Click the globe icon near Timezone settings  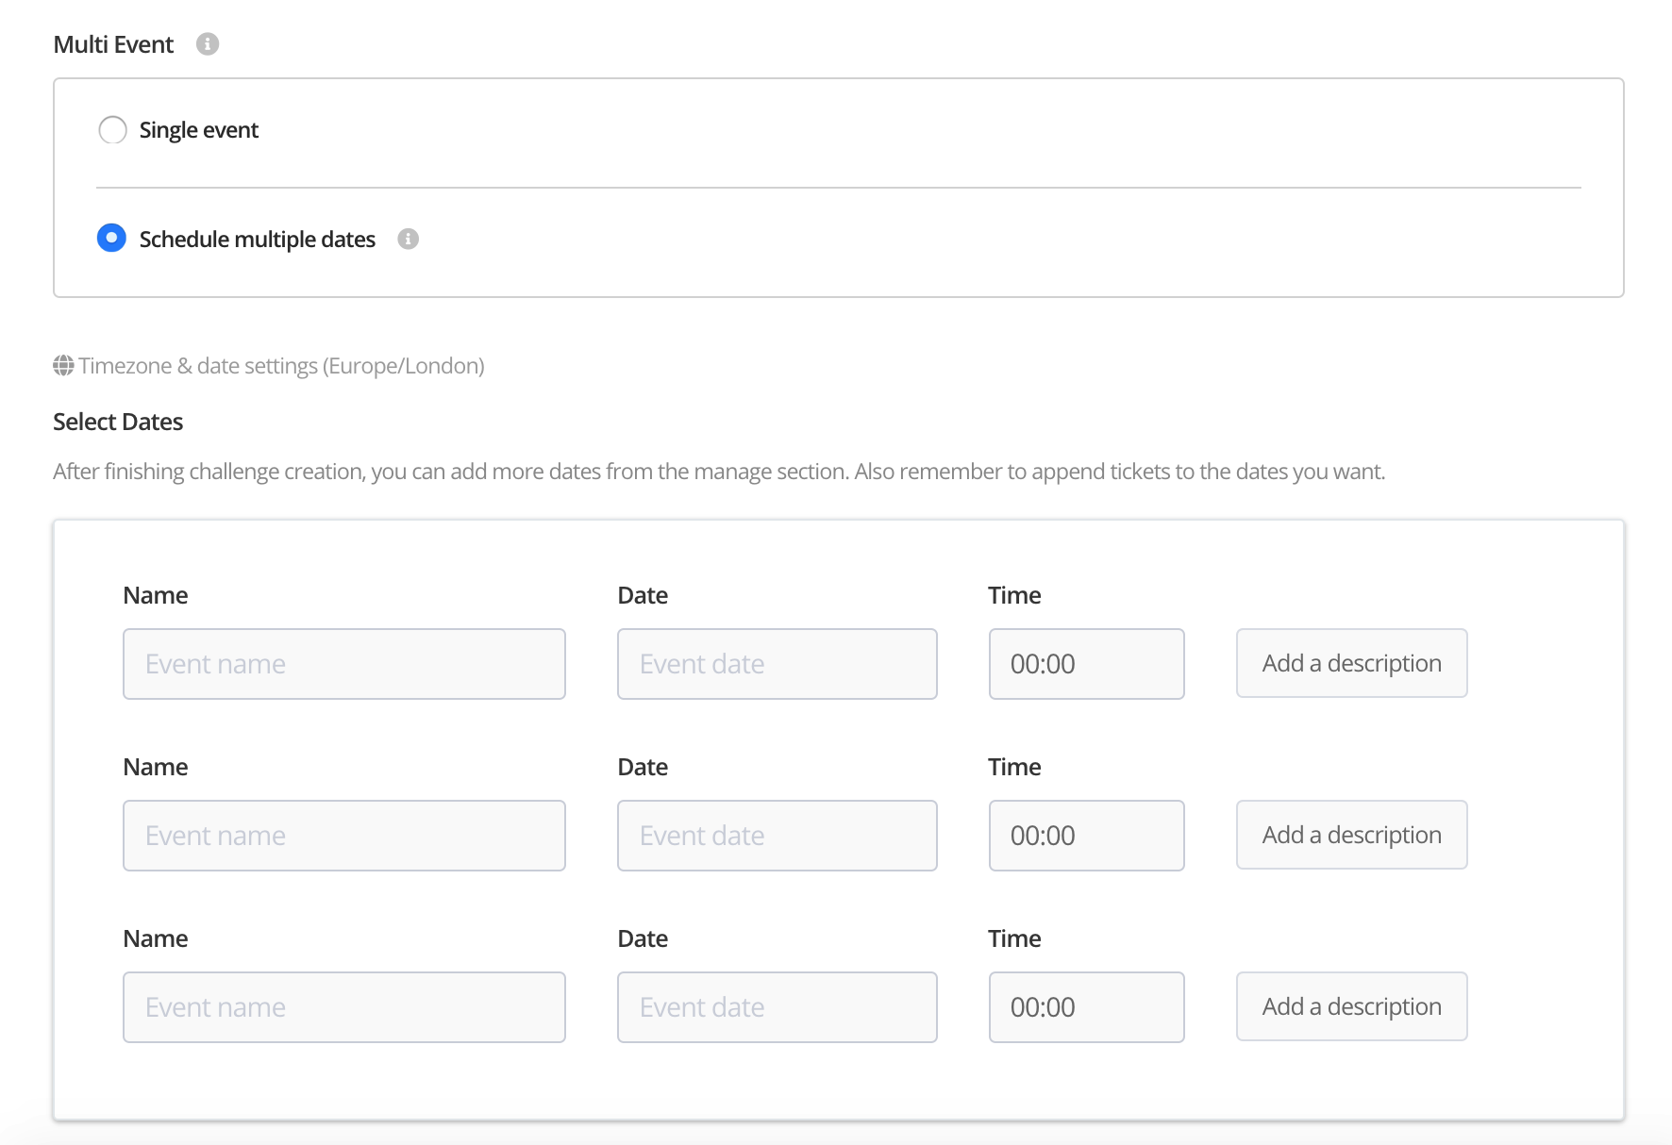(63, 366)
